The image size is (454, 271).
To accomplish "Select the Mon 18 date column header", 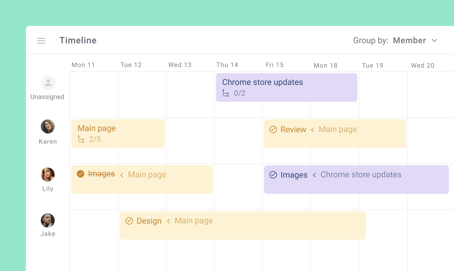I will coord(326,65).
